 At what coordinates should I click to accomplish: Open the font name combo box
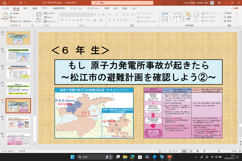(72, 15)
